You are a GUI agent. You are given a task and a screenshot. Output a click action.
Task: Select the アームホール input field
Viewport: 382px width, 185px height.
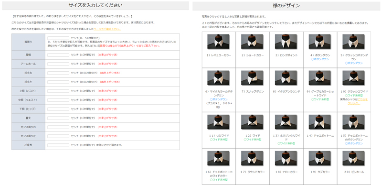[x=58, y=64]
